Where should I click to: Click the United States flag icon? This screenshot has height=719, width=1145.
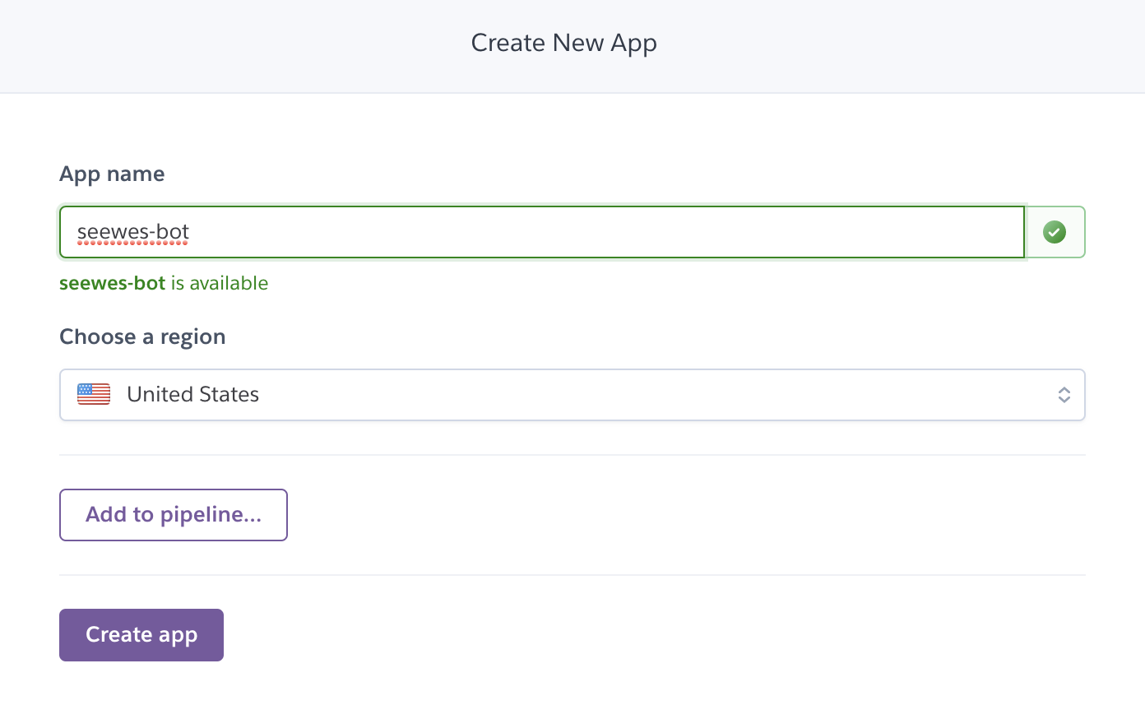94,395
